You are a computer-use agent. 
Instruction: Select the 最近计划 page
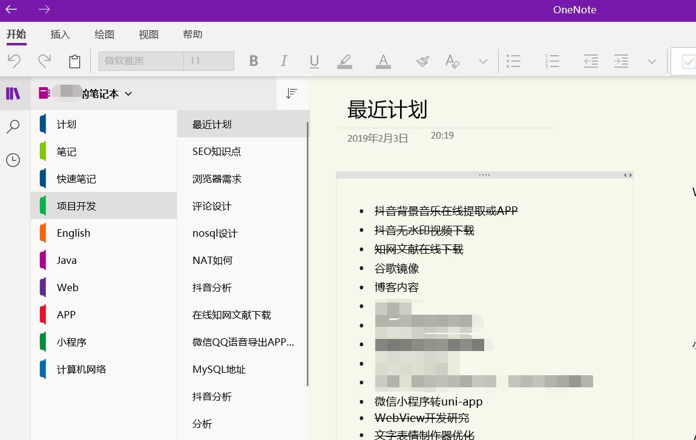(x=242, y=124)
